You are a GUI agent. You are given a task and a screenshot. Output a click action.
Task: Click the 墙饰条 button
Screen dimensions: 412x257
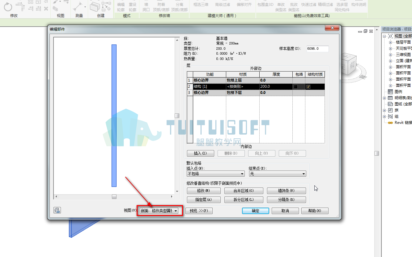(x=286, y=191)
